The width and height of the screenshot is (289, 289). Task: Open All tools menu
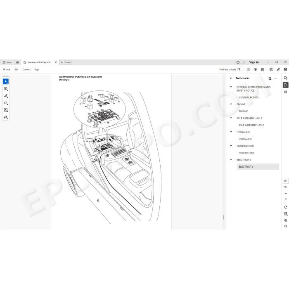pyautogui.click(x=7, y=69)
